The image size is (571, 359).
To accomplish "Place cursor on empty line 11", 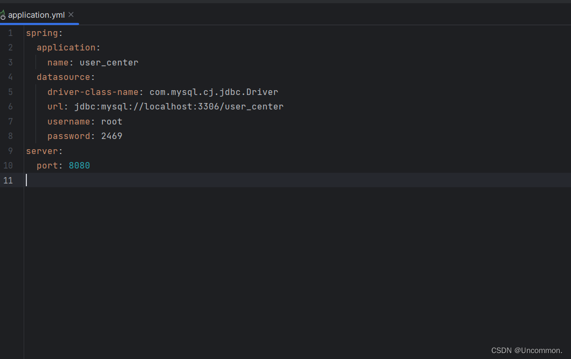I will (297, 180).
